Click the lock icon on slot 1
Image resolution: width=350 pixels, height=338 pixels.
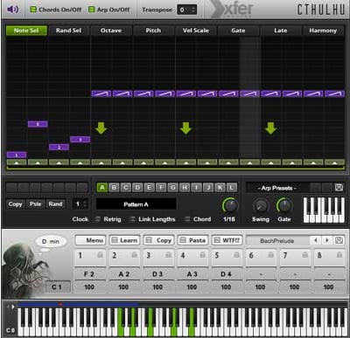coord(100,255)
